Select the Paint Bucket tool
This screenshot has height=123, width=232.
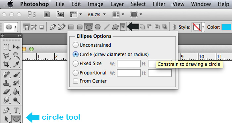point(16,92)
